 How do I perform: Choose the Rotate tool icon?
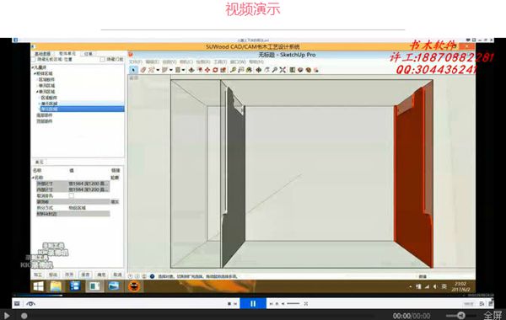pos(215,70)
